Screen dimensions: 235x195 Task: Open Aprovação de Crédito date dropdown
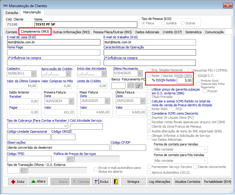pos(68,74)
